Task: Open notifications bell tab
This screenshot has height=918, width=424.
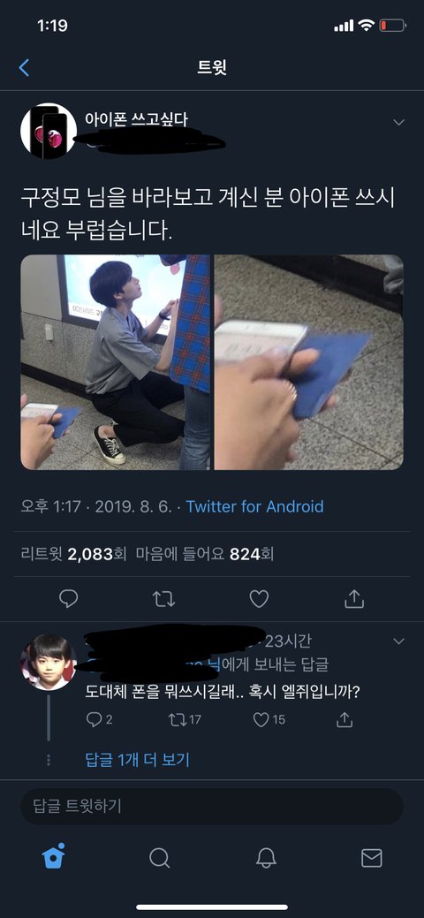Action: 266,858
